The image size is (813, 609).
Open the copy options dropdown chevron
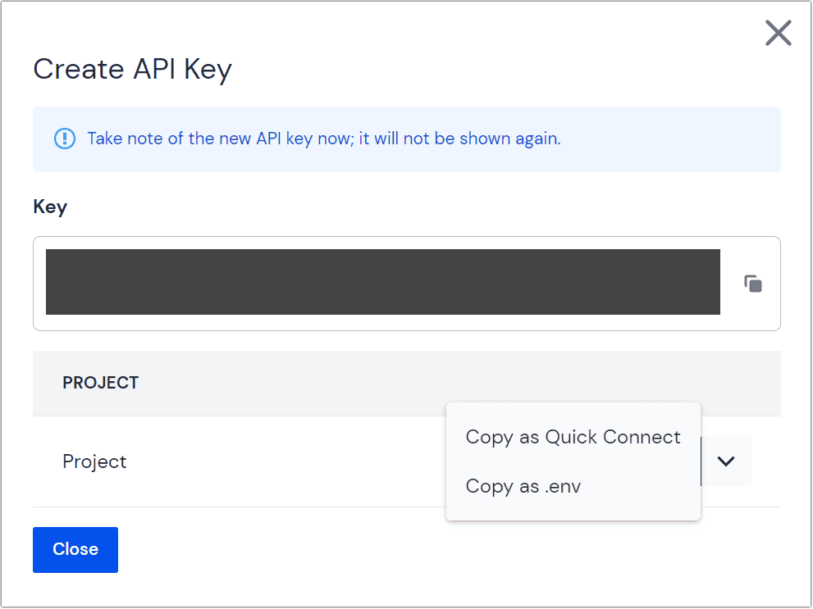[x=725, y=461]
